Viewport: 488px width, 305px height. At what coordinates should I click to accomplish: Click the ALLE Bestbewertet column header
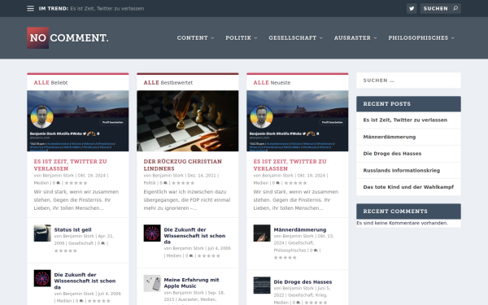(168, 82)
